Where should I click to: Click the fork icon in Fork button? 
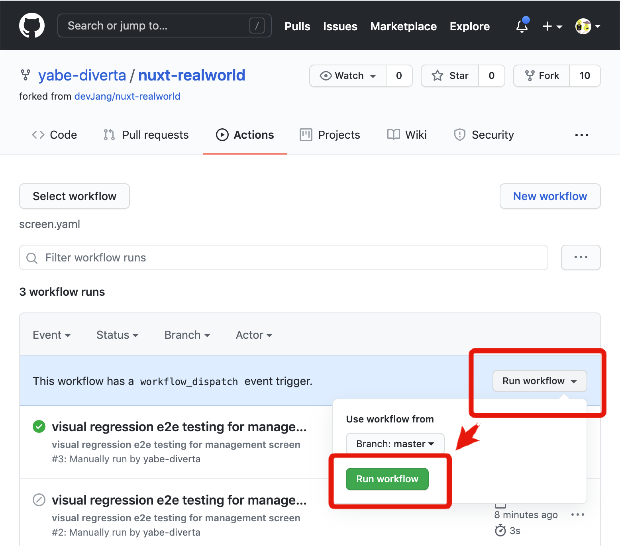(530, 76)
